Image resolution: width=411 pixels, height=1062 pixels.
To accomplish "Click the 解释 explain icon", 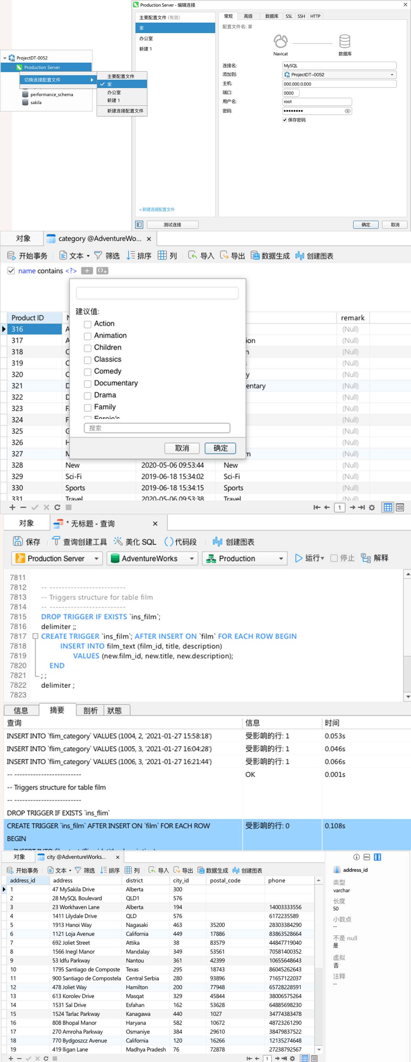I will click(366, 558).
